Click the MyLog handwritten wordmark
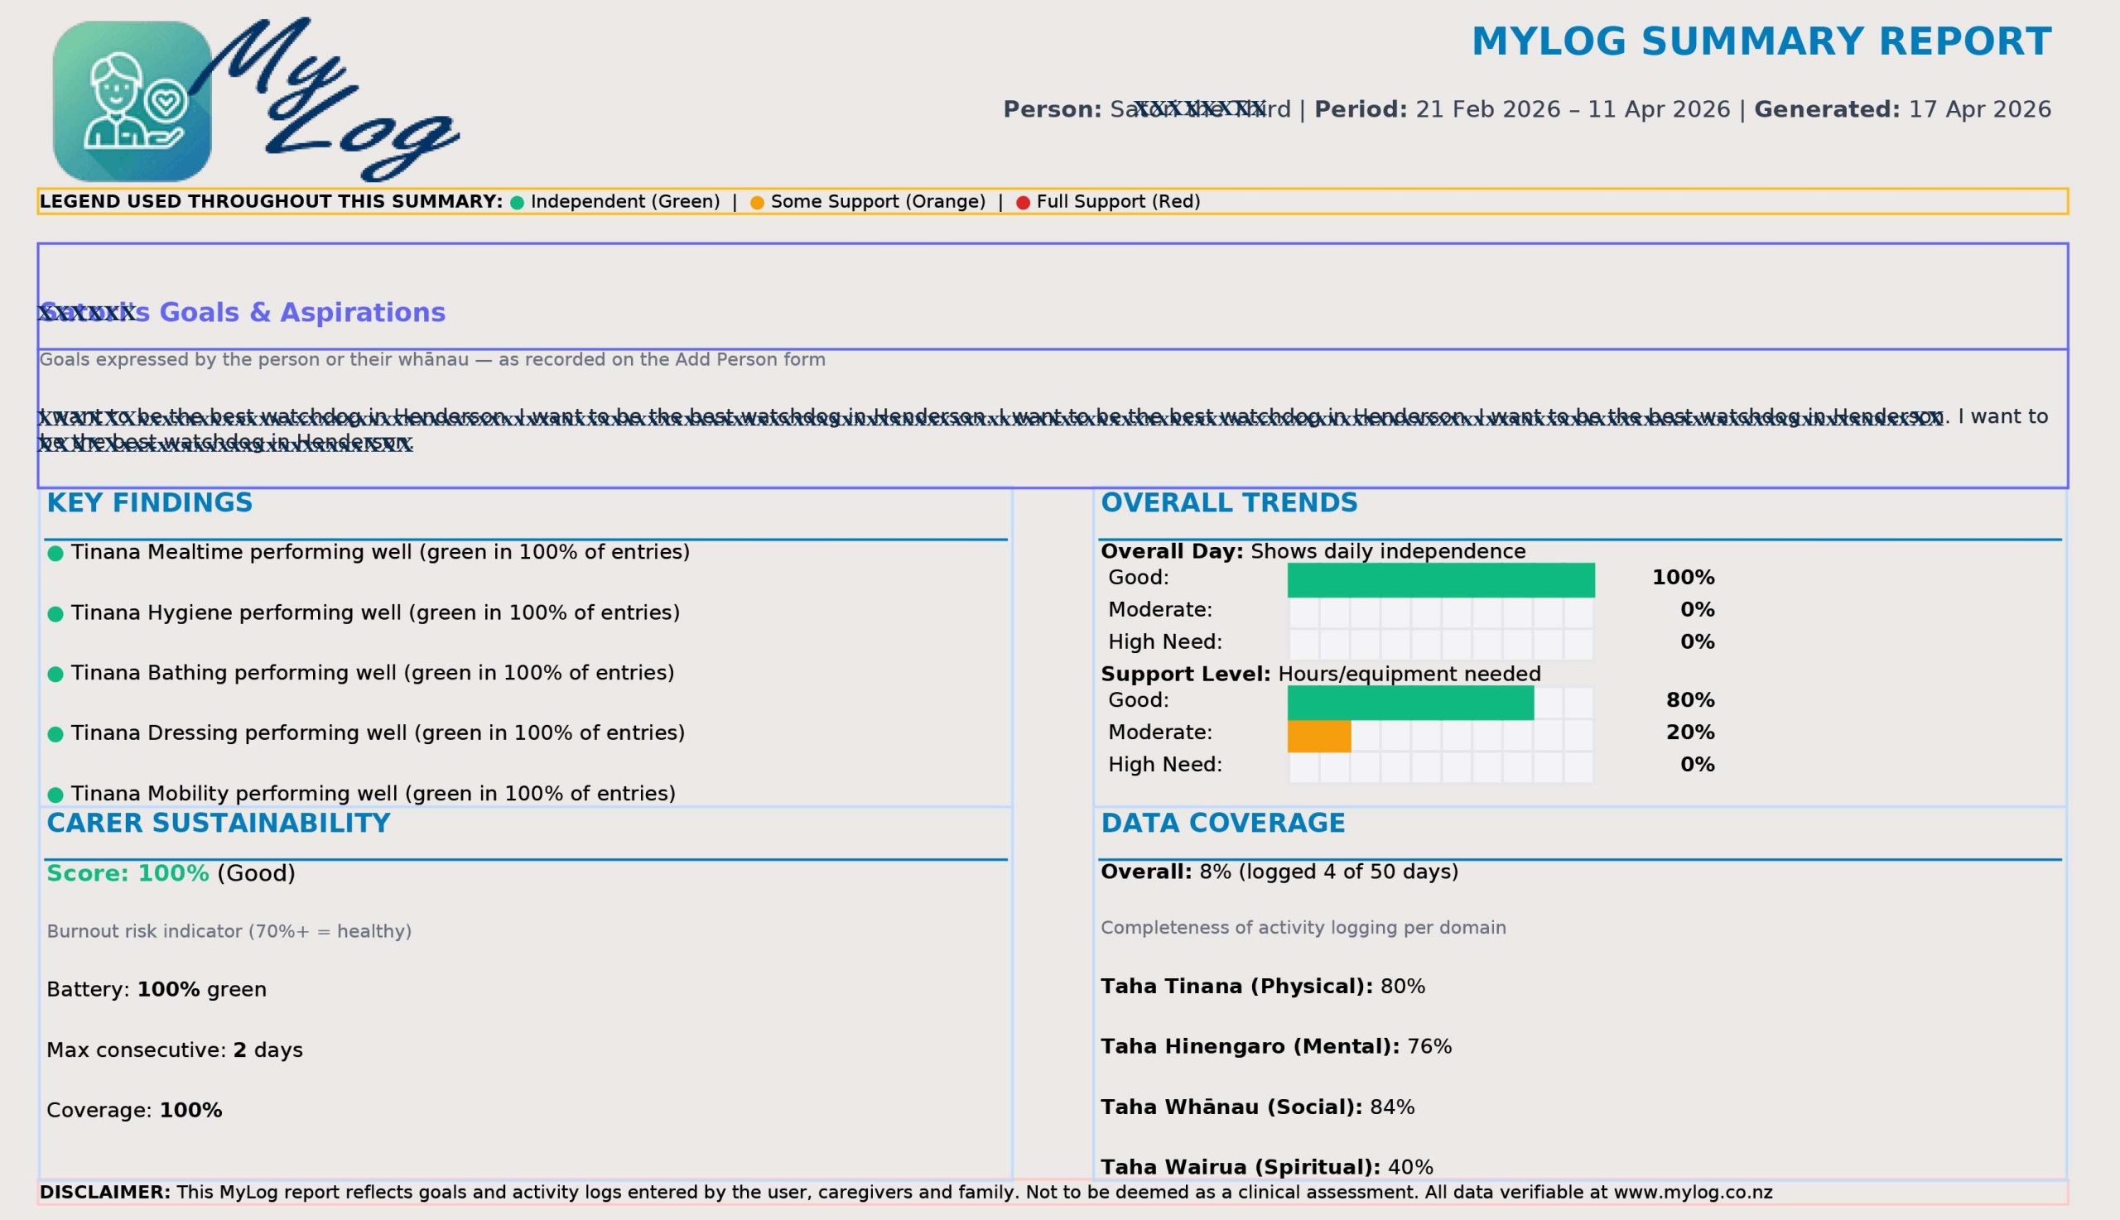This screenshot has width=2120, height=1220. coord(327,98)
